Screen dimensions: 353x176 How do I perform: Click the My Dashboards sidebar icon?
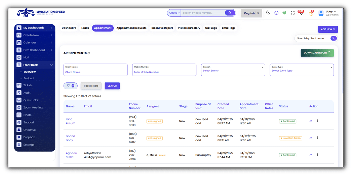pos(19,28)
